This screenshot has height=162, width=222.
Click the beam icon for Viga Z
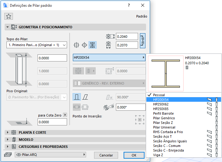pos(209,155)
